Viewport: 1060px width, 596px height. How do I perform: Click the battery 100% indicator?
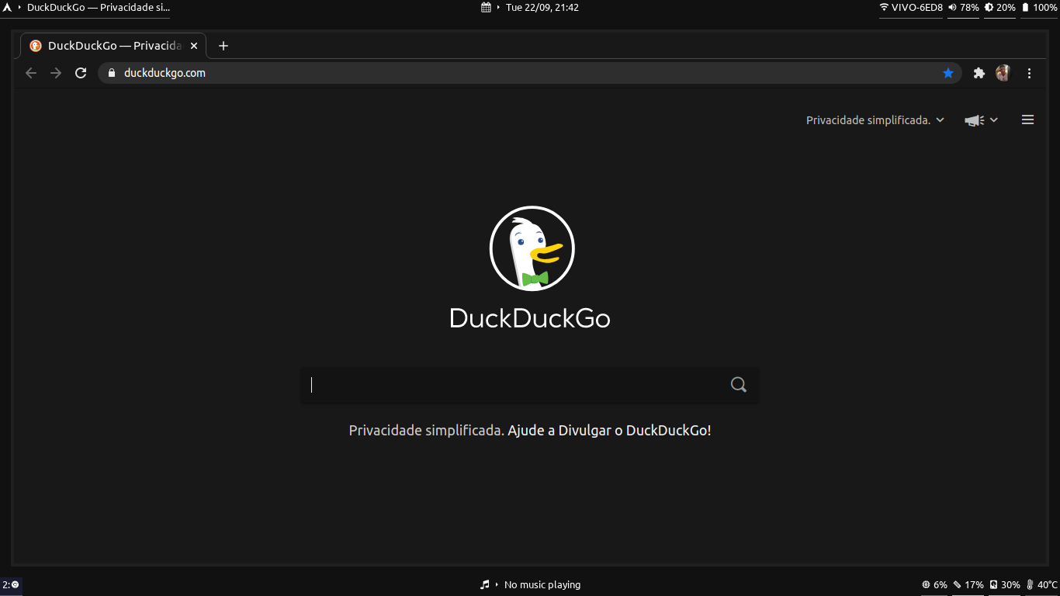tap(1040, 8)
